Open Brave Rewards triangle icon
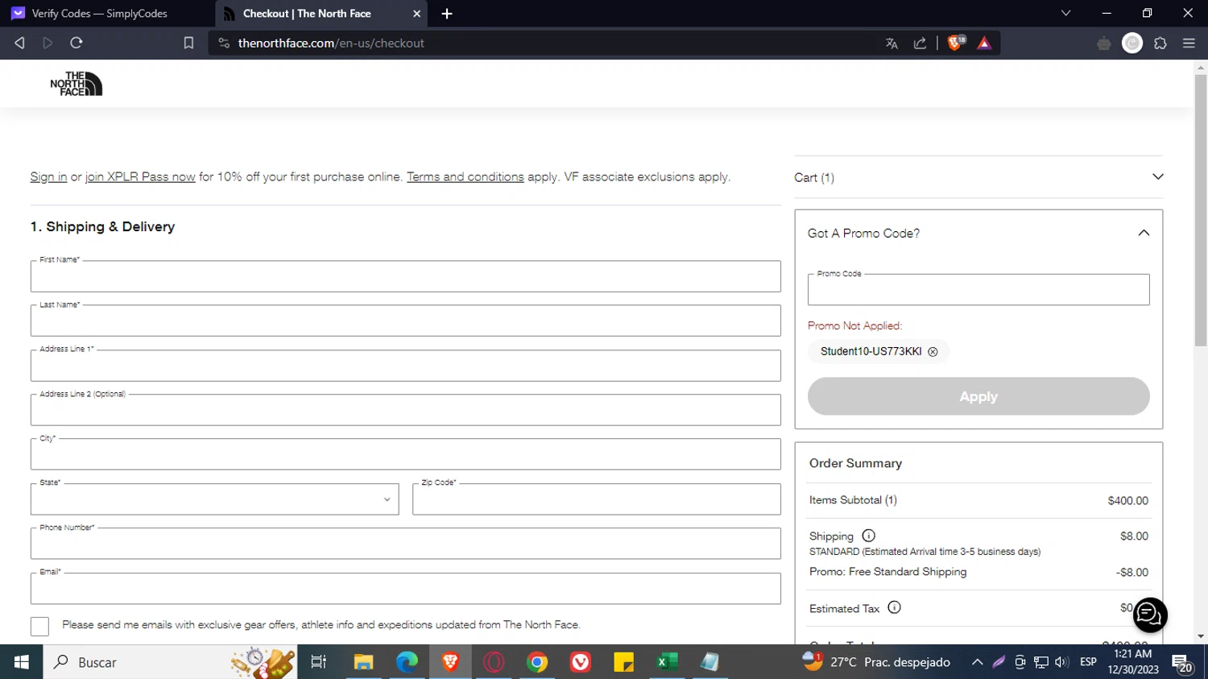The width and height of the screenshot is (1208, 679). point(984,43)
